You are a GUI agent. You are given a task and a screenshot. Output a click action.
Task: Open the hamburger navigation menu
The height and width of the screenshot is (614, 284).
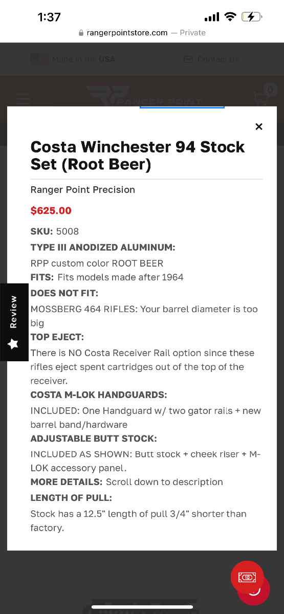click(x=23, y=98)
